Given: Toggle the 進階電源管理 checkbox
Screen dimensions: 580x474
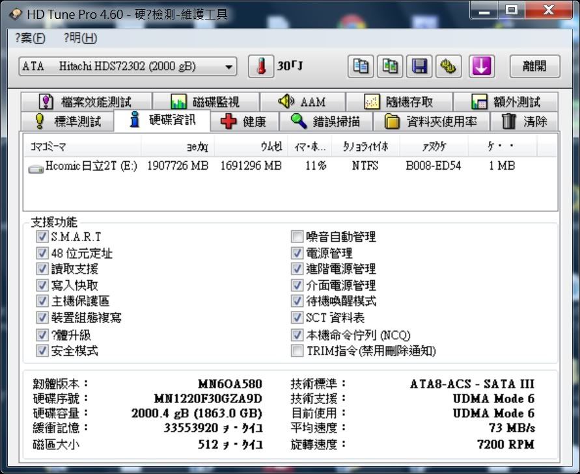Looking at the screenshot, I should coord(297,269).
